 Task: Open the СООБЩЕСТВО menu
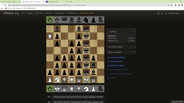point(59,13)
